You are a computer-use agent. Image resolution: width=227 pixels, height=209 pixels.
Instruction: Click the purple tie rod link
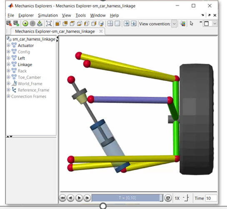pos(130,100)
